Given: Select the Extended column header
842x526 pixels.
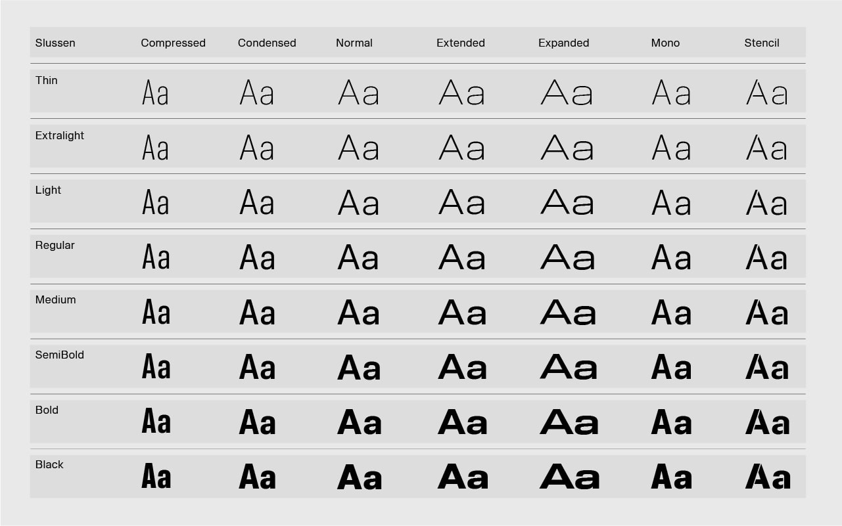Looking at the screenshot, I should click(x=460, y=43).
